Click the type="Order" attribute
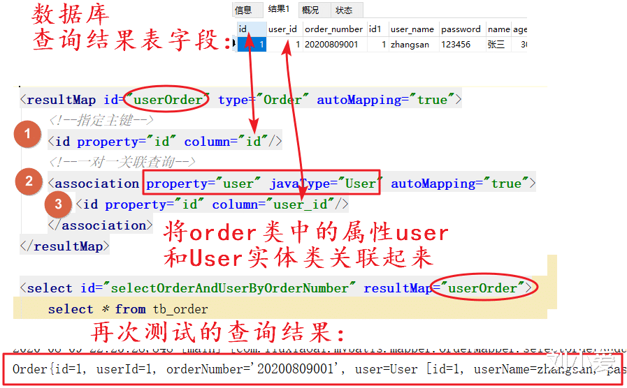The image size is (627, 388). pyautogui.click(x=263, y=99)
